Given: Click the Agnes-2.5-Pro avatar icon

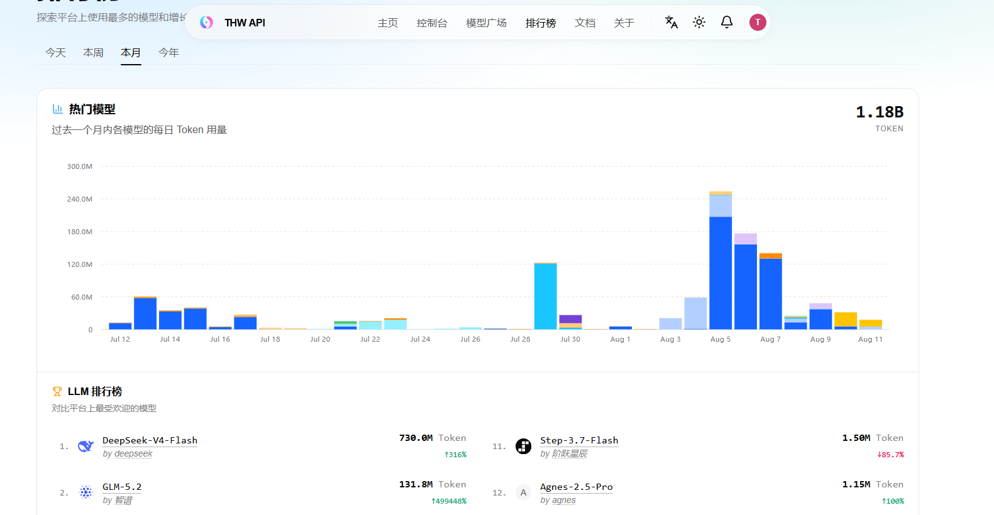Looking at the screenshot, I should coord(523,492).
